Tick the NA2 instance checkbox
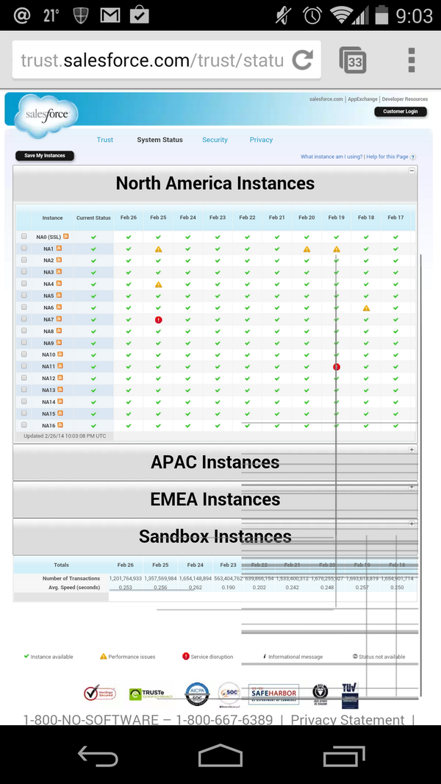This screenshot has width=441, height=784. (x=24, y=260)
